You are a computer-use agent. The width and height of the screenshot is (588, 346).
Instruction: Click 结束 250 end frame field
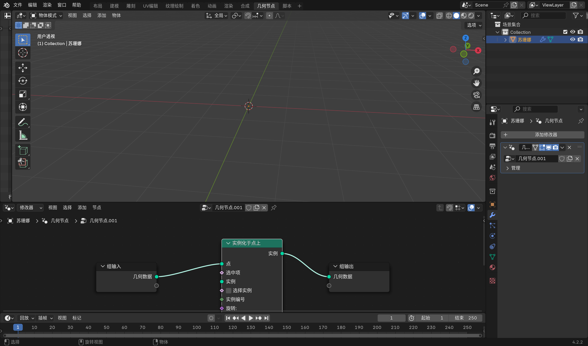(x=466, y=318)
